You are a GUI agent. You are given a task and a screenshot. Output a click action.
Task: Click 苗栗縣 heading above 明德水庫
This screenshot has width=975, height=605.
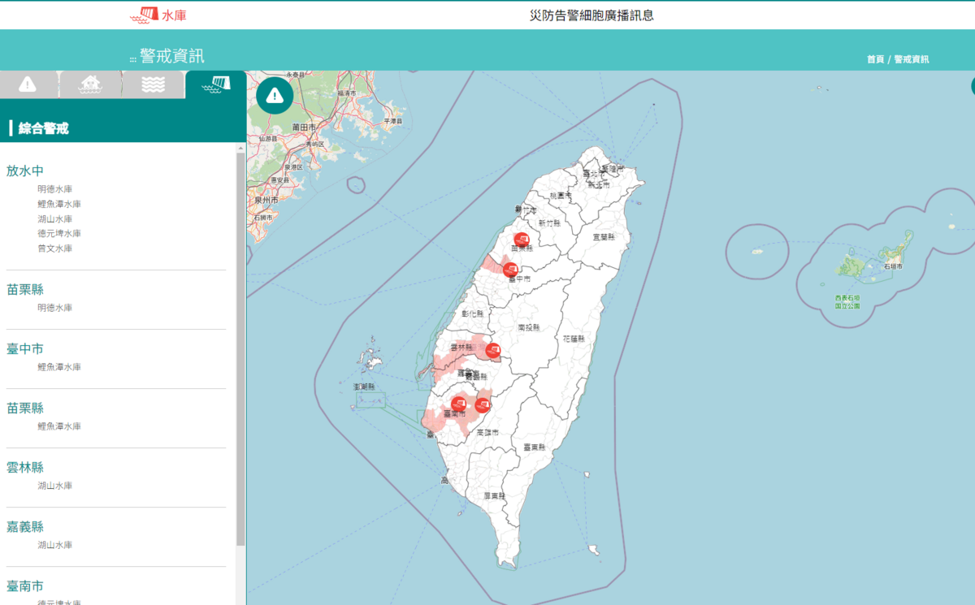click(25, 289)
